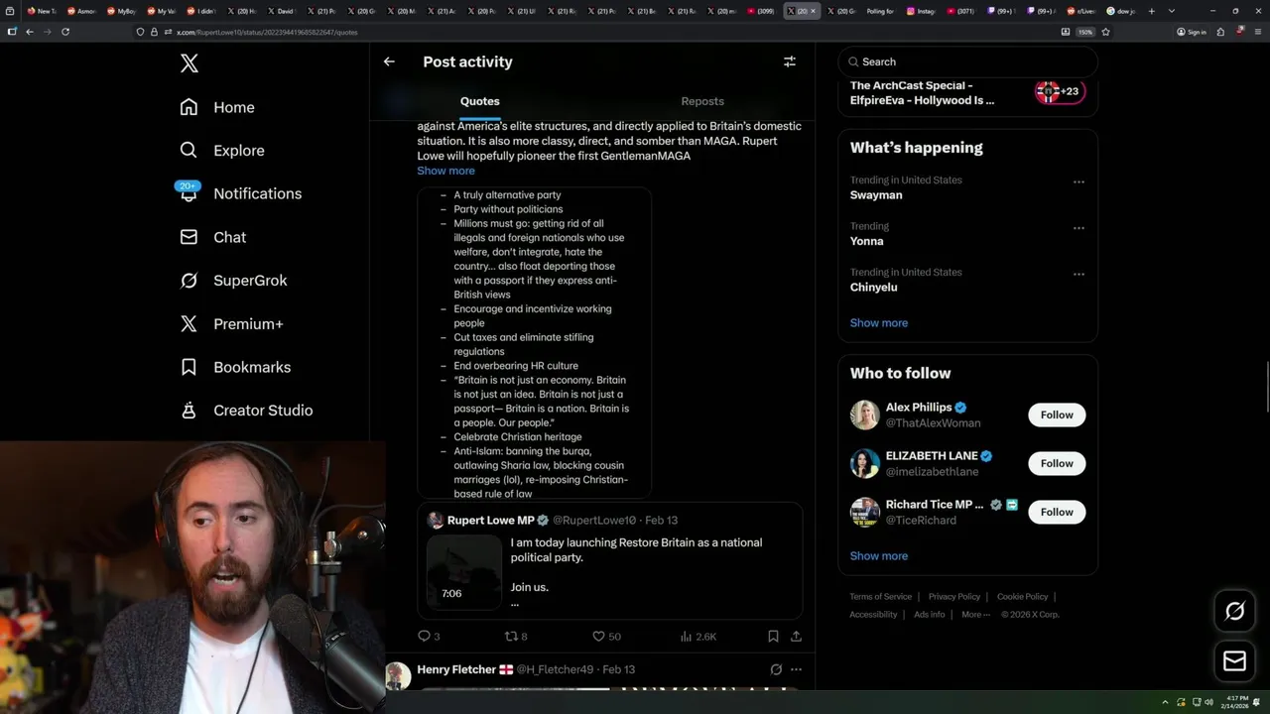Screen dimensions: 1270x714
Task: Repost the post with 8 reposts
Action: [x=516, y=637]
